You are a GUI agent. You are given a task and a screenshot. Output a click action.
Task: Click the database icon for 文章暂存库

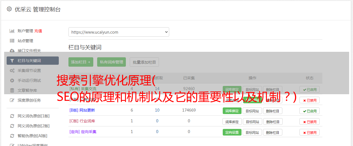point(12,90)
